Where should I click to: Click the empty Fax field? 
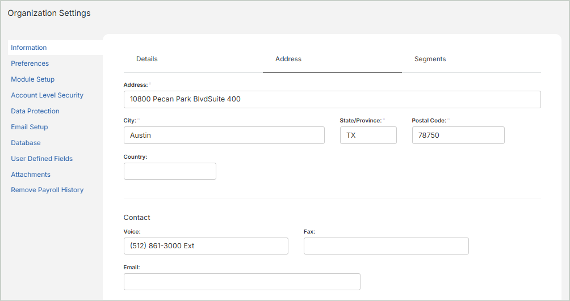tap(386, 246)
